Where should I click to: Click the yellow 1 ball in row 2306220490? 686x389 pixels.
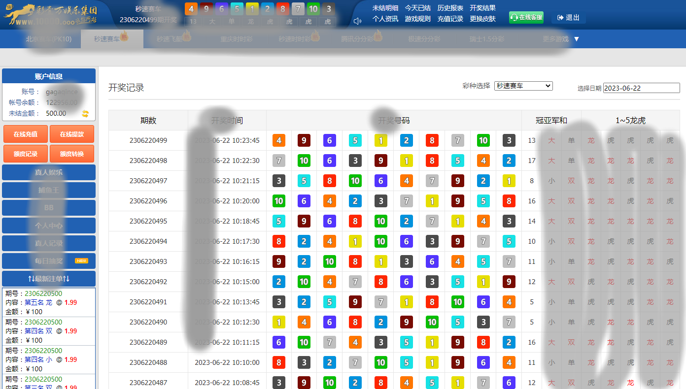[279, 322]
